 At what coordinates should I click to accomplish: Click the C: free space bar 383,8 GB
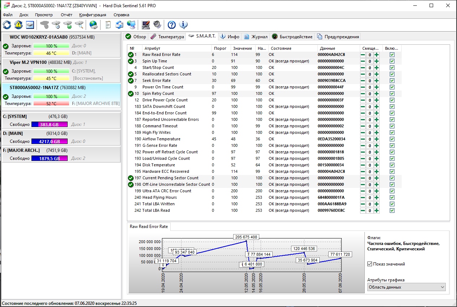[x=50, y=124]
